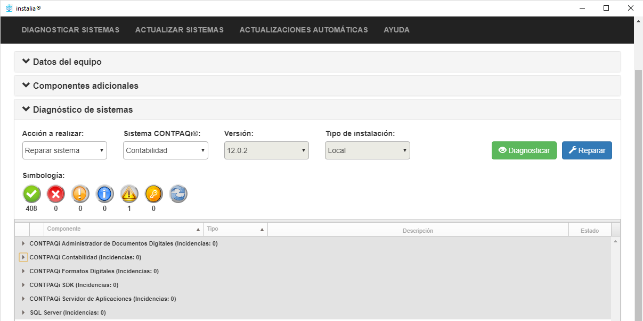Expand CONTPAQi Formatos Digitales group row
This screenshot has height=321, width=643.
[x=23, y=271]
